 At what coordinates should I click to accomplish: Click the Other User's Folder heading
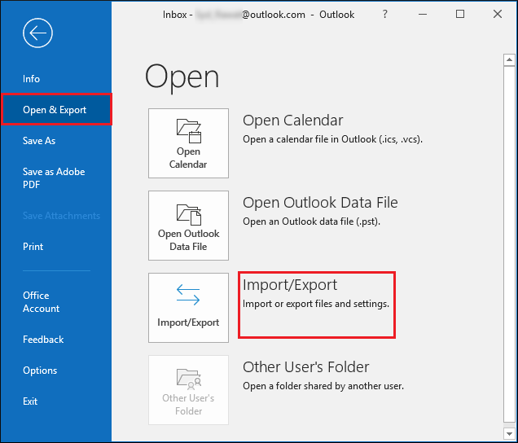[306, 367]
